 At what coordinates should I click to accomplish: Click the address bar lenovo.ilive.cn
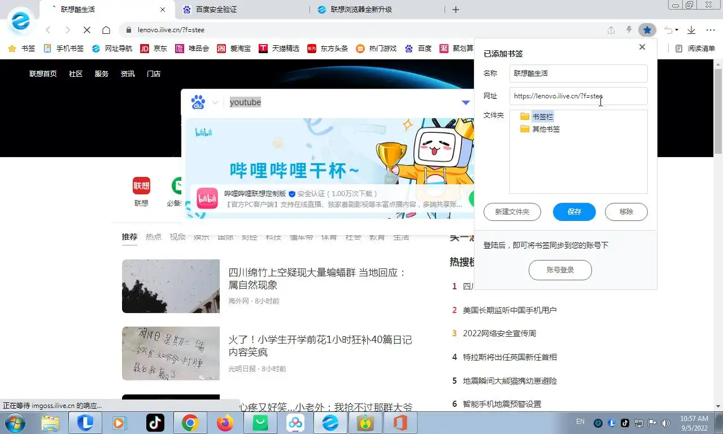361,30
